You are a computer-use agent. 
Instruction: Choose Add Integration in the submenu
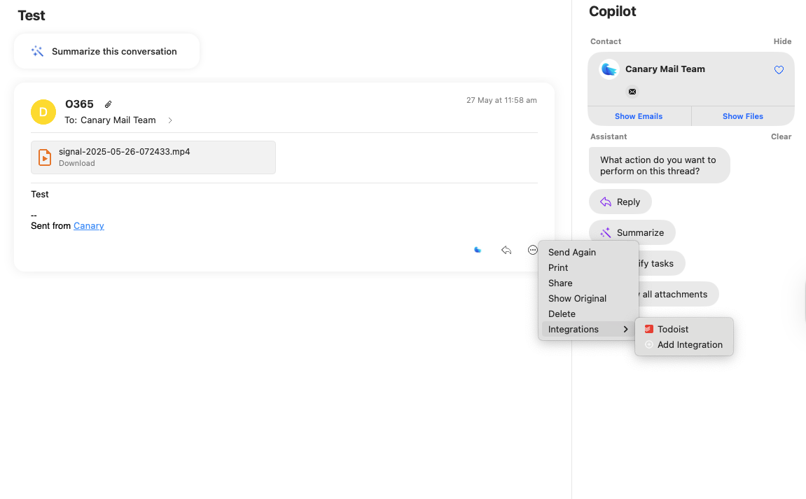pos(689,345)
